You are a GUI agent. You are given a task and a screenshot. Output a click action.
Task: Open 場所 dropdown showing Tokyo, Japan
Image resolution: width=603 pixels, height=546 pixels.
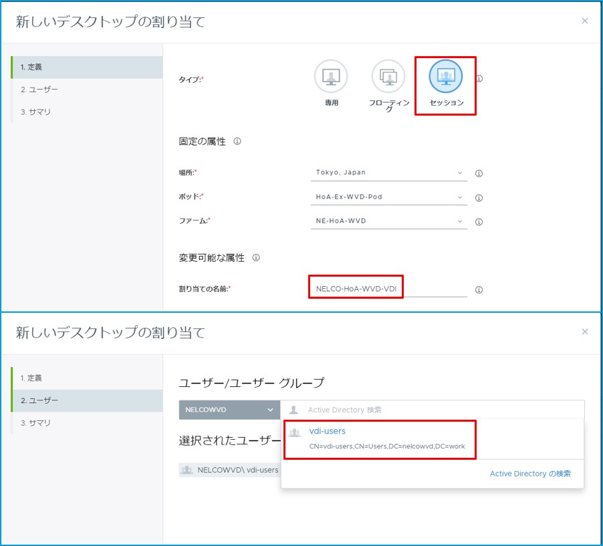[x=389, y=172]
